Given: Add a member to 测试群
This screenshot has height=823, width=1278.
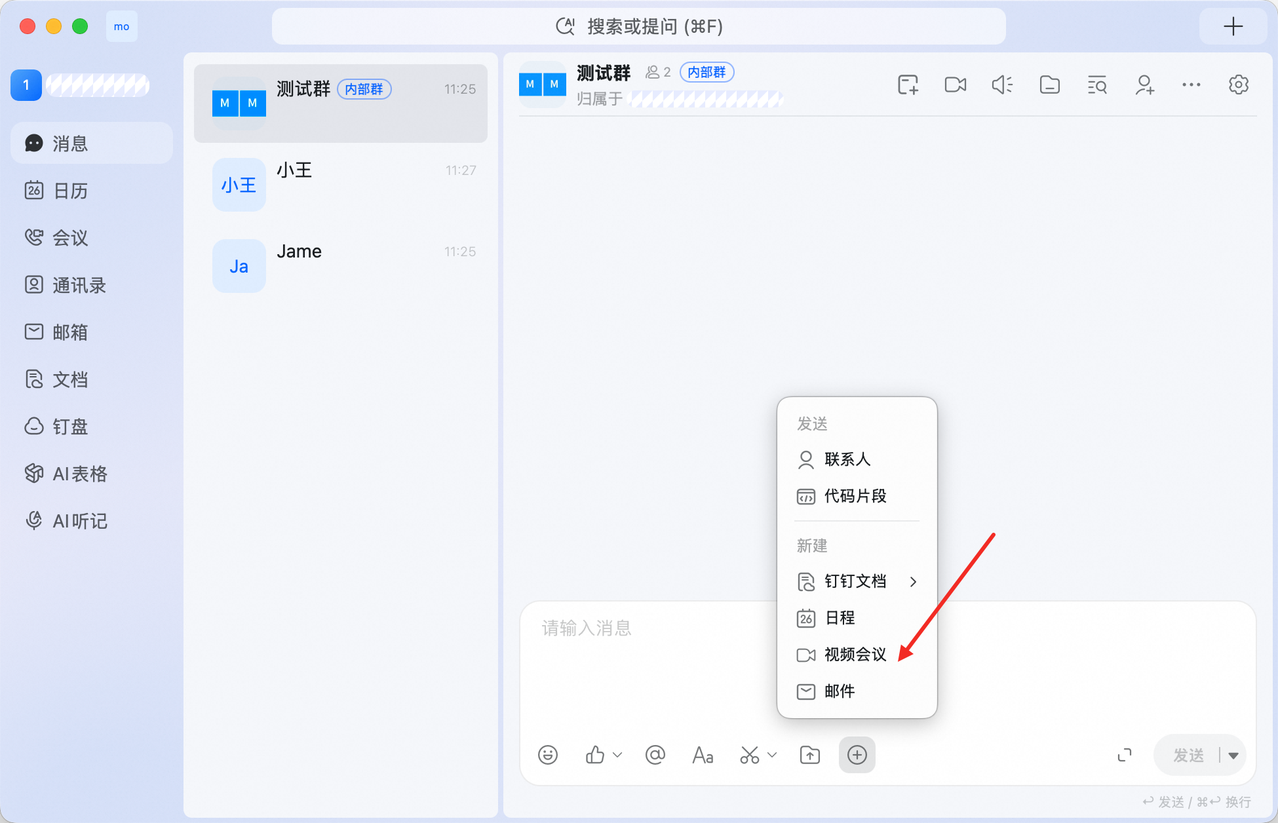Looking at the screenshot, I should [1144, 85].
